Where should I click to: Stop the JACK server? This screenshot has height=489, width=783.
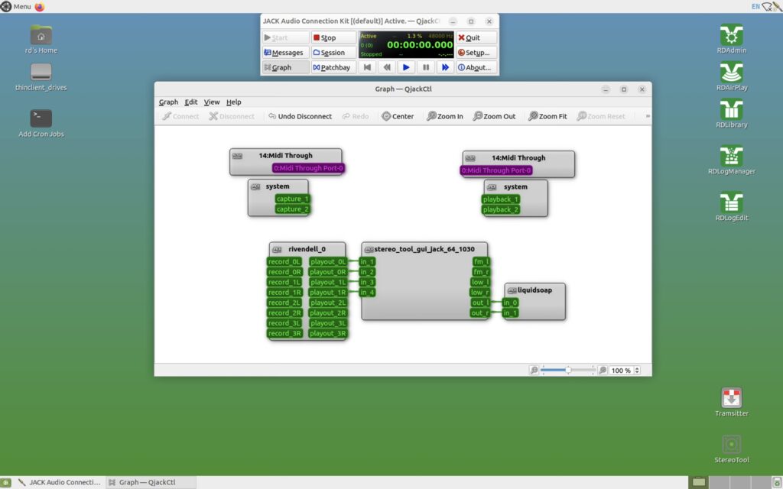[333, 37]
